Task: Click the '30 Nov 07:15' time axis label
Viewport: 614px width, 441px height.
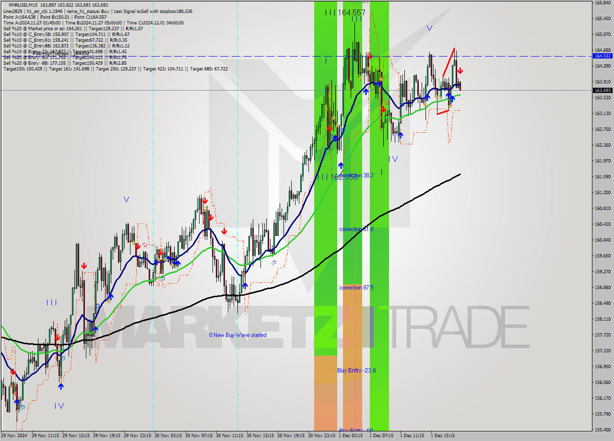Action: click(199, 436)
